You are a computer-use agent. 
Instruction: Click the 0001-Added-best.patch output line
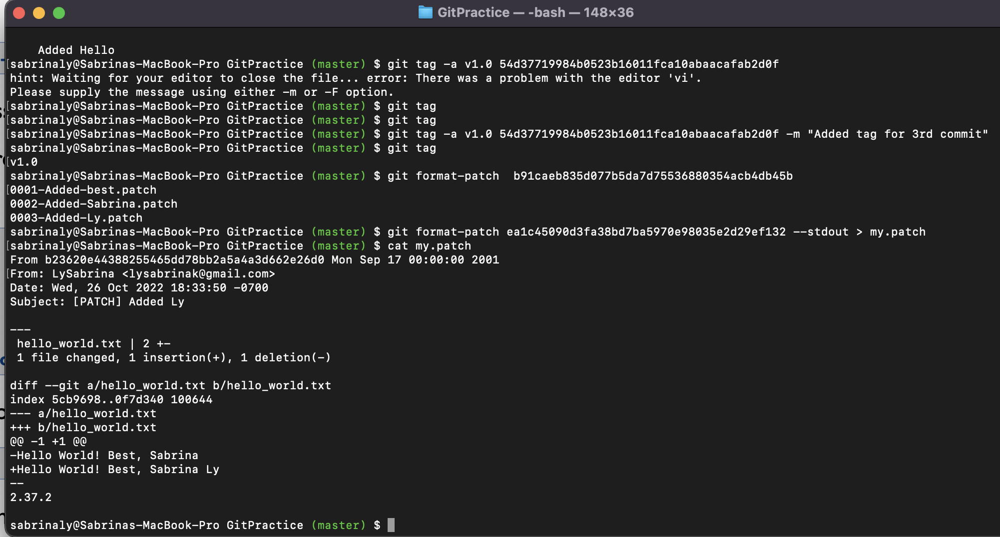pos(83,190)
